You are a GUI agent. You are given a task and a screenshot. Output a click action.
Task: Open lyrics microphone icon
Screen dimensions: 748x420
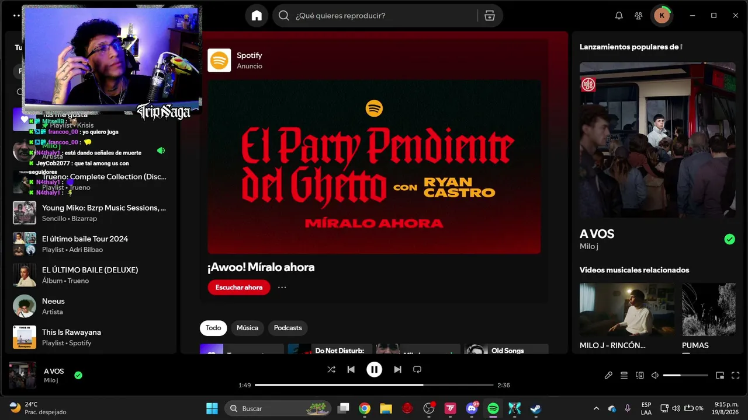[x=608, y=375]
